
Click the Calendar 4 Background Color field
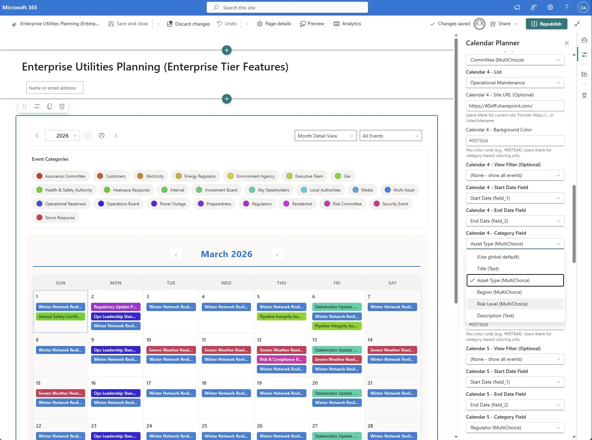point(515,141)
